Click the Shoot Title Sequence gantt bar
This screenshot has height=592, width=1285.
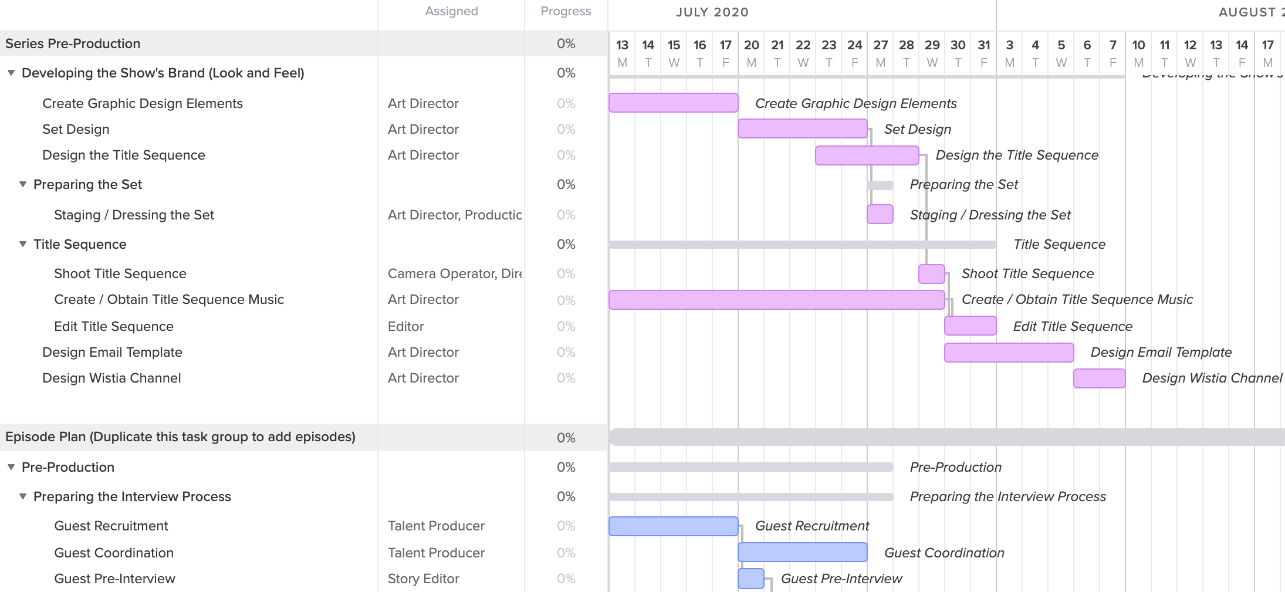coord(931,274)
